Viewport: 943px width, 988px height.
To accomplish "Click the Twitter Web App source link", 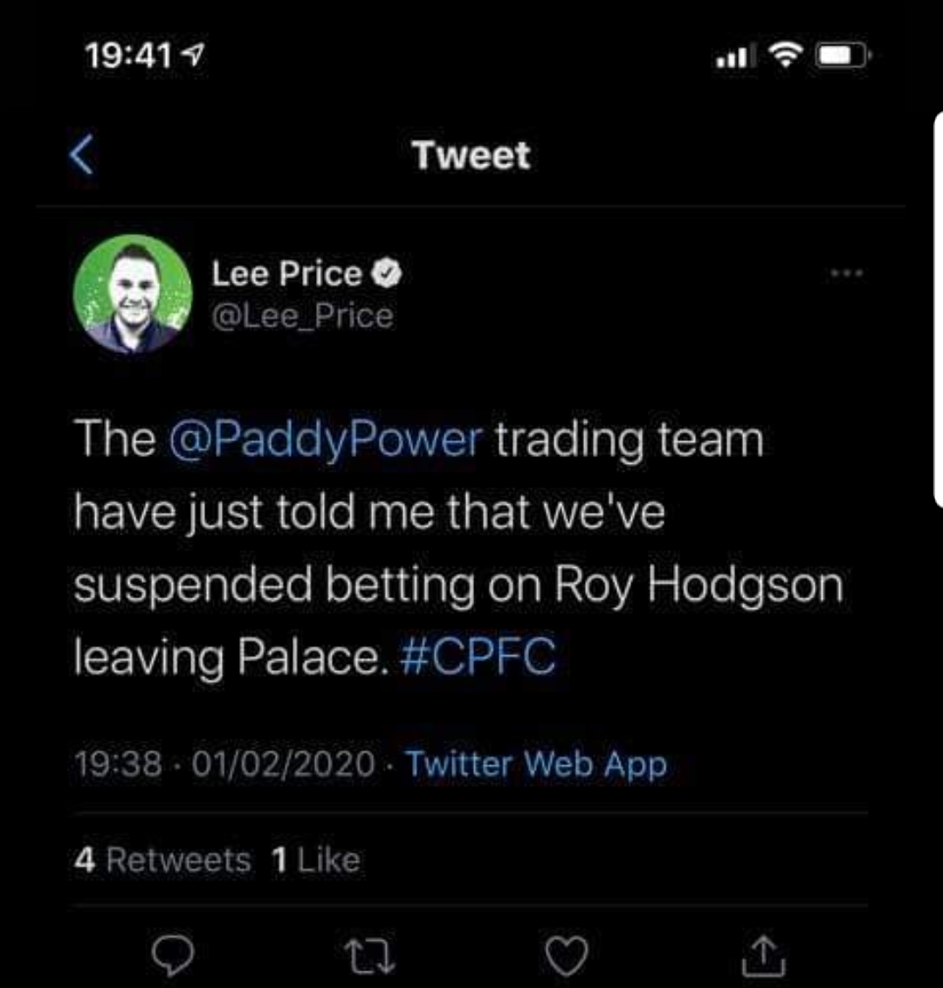I will (x=536, y=764).
